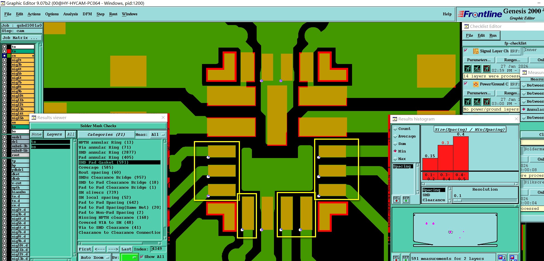Click Checklist Editor window title icon
The height and width of the screenshot is (261, 544).
click(x=466, y=26)
